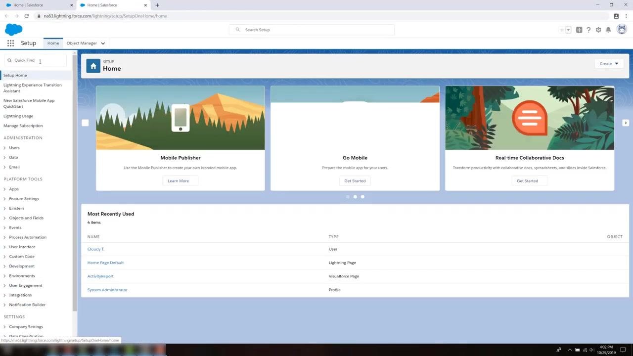Expand the Email tree node
This screenshot has width=633, height=356.
4,167
